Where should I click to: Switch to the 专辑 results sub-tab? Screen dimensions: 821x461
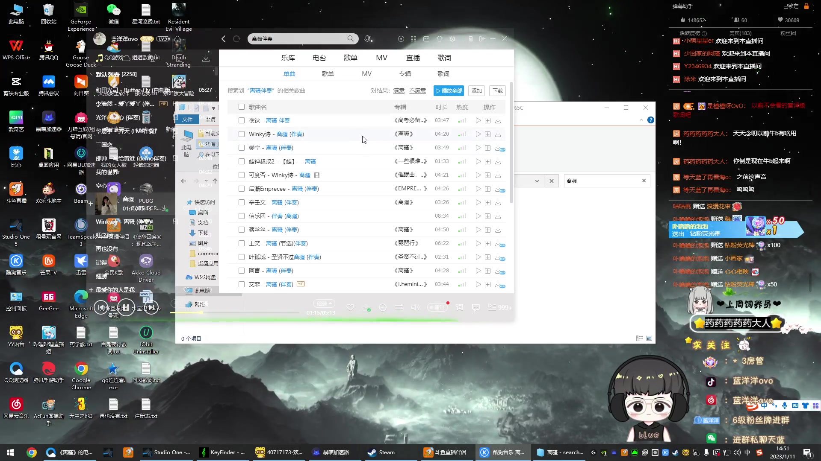point(405,74)
